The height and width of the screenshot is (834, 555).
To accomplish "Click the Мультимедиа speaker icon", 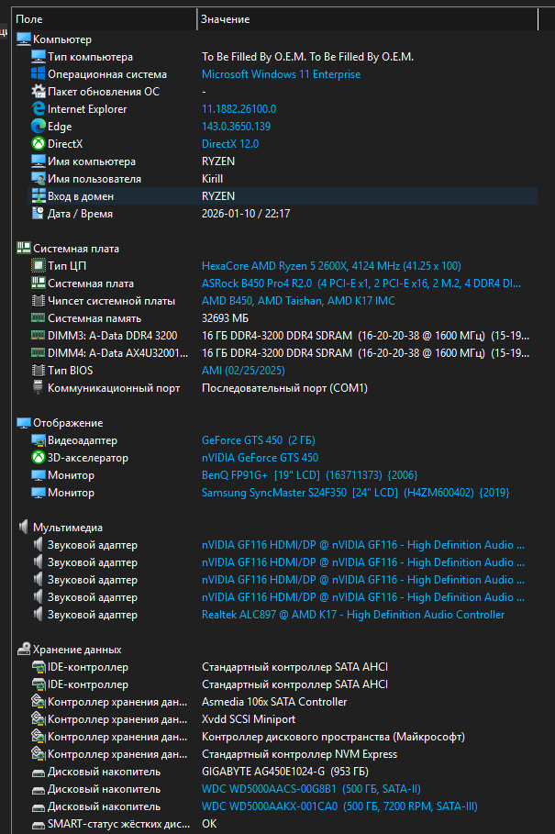I will (x=23, y=528).
